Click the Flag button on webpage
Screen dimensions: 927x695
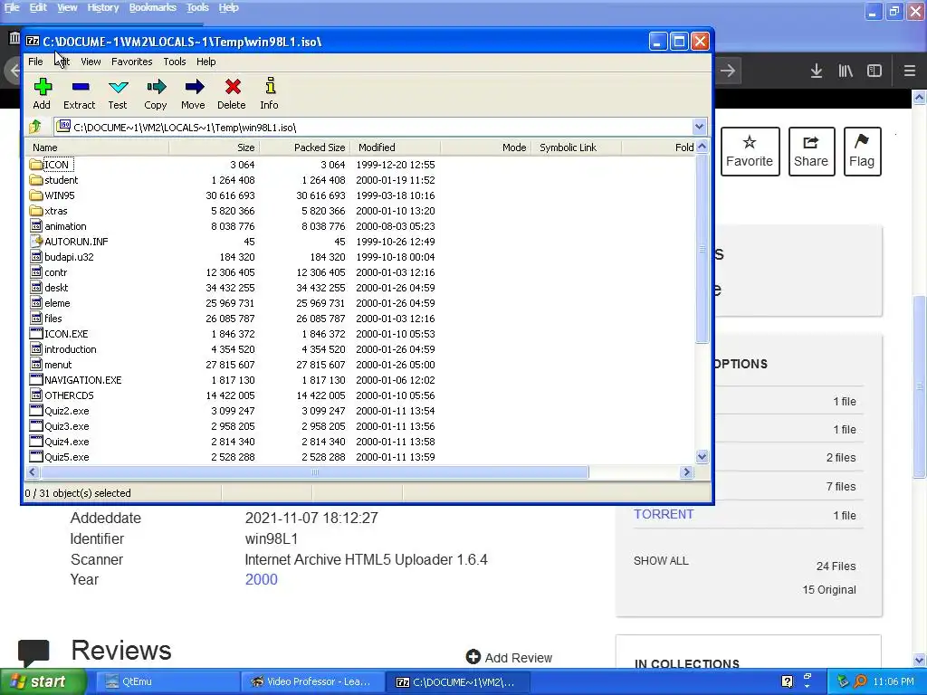click(x=862, y=151)
